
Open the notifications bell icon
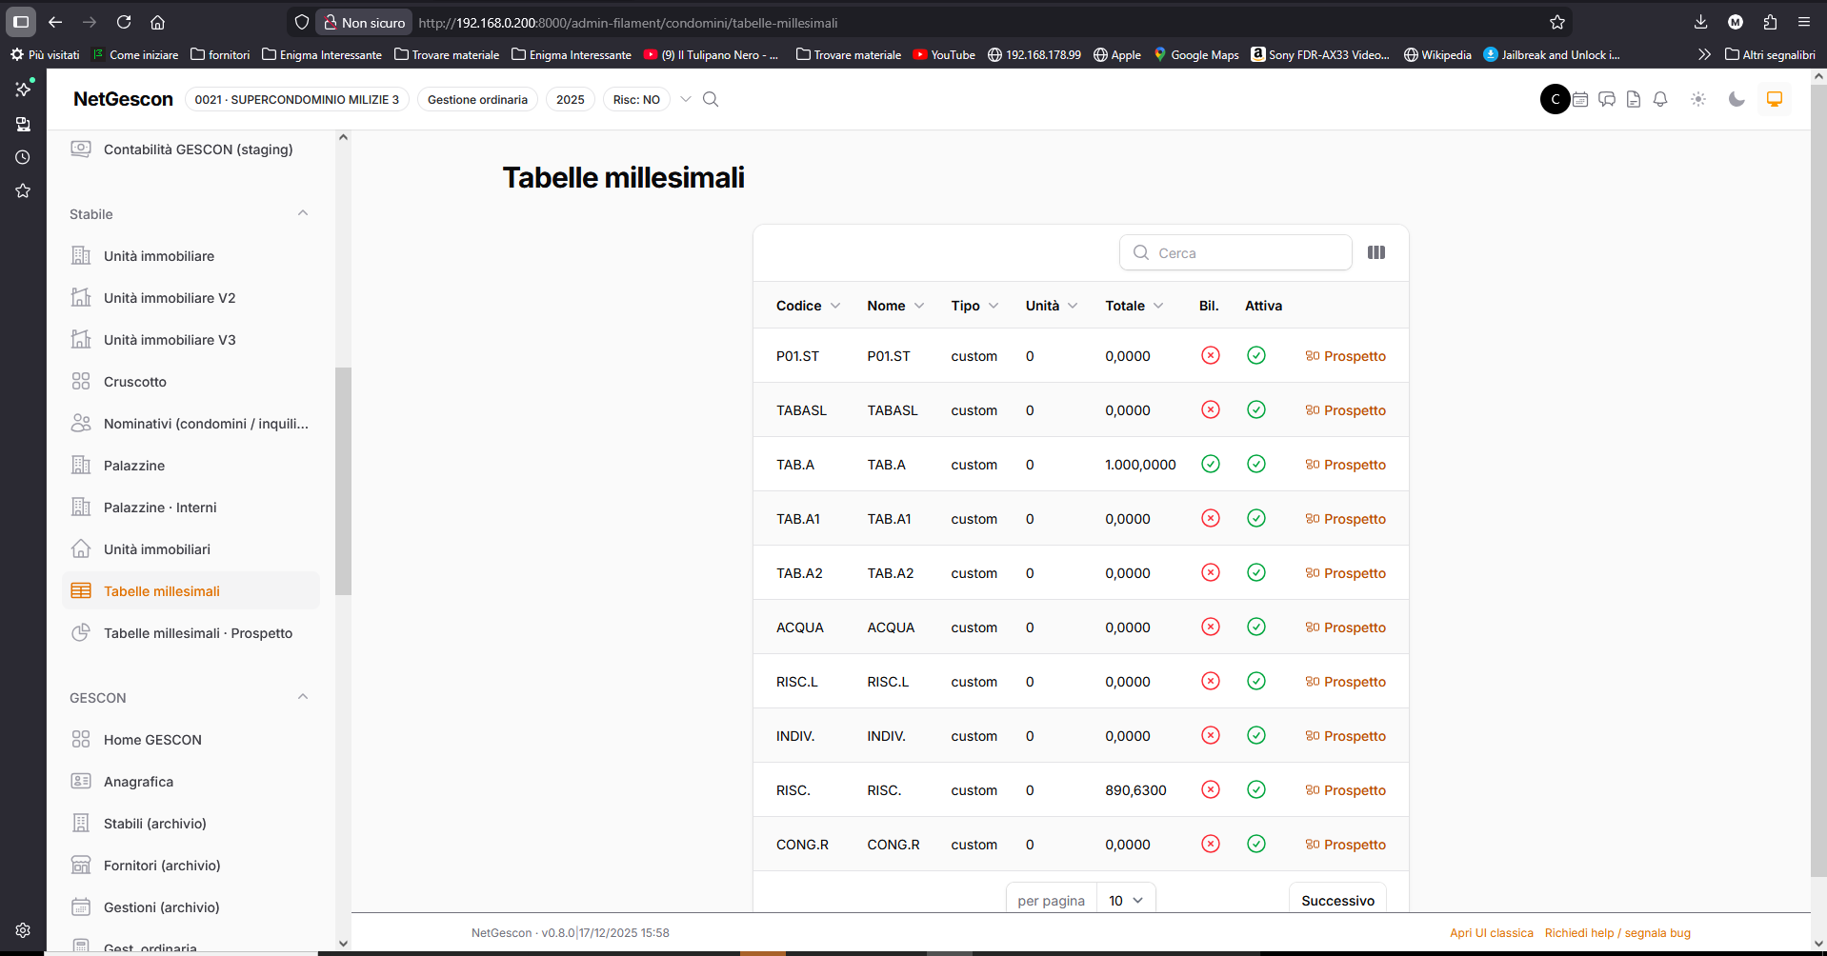[x=1660, y=99]
